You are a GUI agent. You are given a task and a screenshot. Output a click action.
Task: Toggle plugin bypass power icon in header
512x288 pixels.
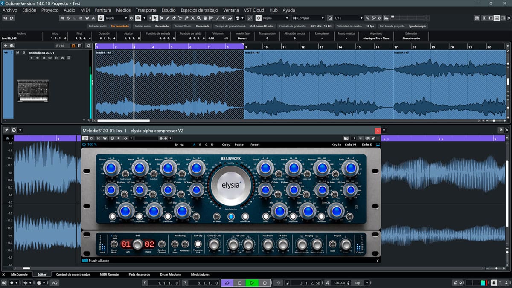(x=85, y=138)
